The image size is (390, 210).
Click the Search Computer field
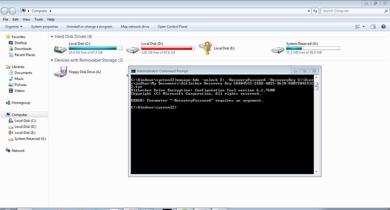pyautogui.click(x=352, y=11)
